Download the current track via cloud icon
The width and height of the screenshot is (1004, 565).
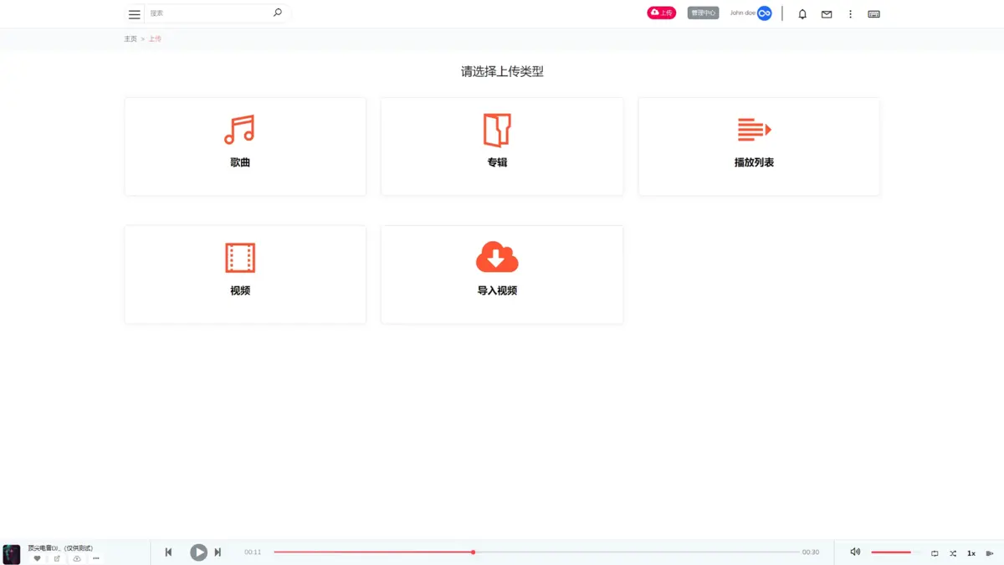[77, 558]
